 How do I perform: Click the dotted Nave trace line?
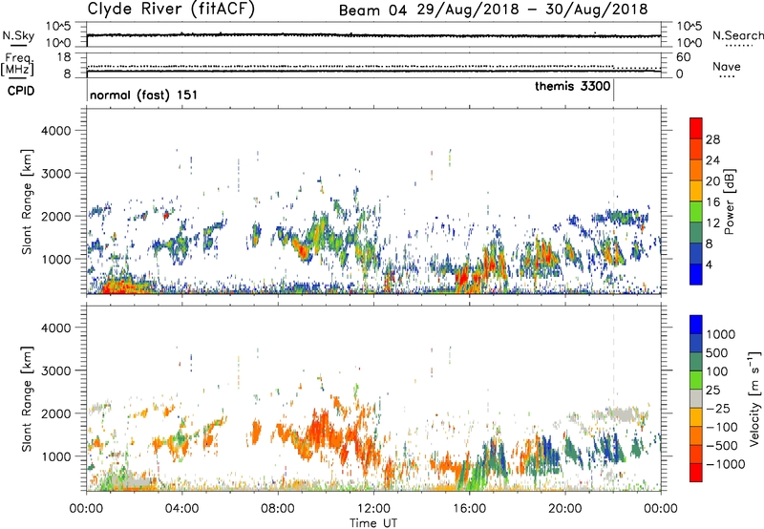pyautogui.click(x=373, y=66)
